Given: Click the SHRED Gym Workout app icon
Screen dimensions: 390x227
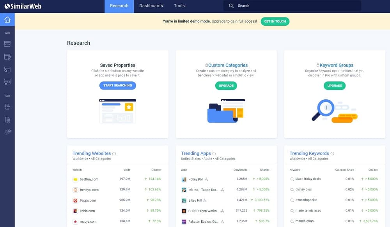Looking at the screenshot, I should pyautogui.click(x=184, y=211).
